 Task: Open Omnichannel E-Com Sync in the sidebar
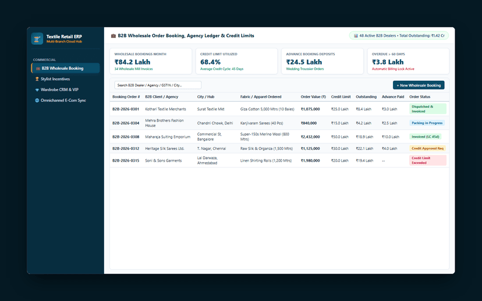tap(65, 101)
